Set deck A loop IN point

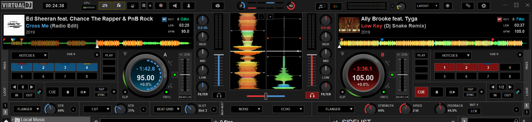(x=16, y=95)
